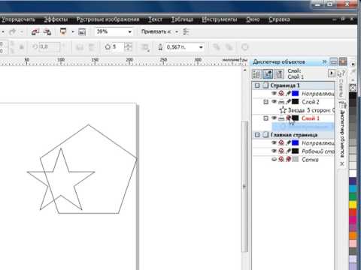Viewport: 361px width, 270px height.
Task: Toggle visibility of Рабочий стол layer
Action: pos(274,151)
